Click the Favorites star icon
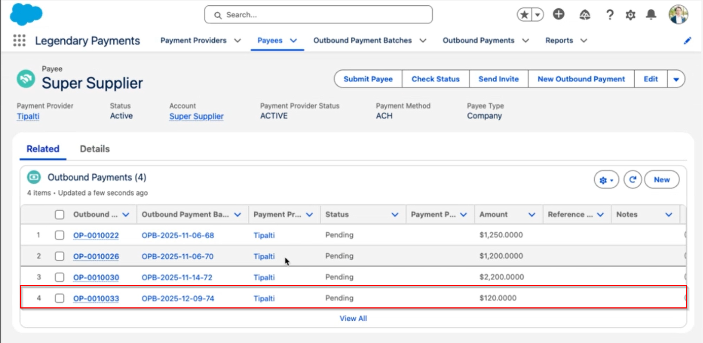The height and width of the screenshot is (343, 703). click(524, 15)
